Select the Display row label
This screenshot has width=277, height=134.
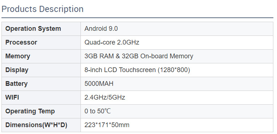(17, 70)
